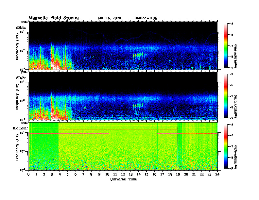Click the hour 20 tick label
The image size is (259, 200).
[186, 174]
